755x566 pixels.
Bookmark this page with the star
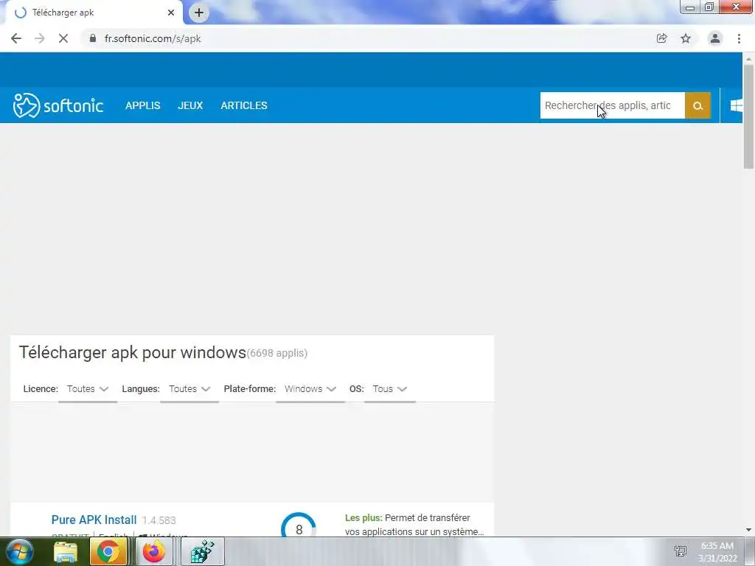pyautogui.click(x=686, y=38)
